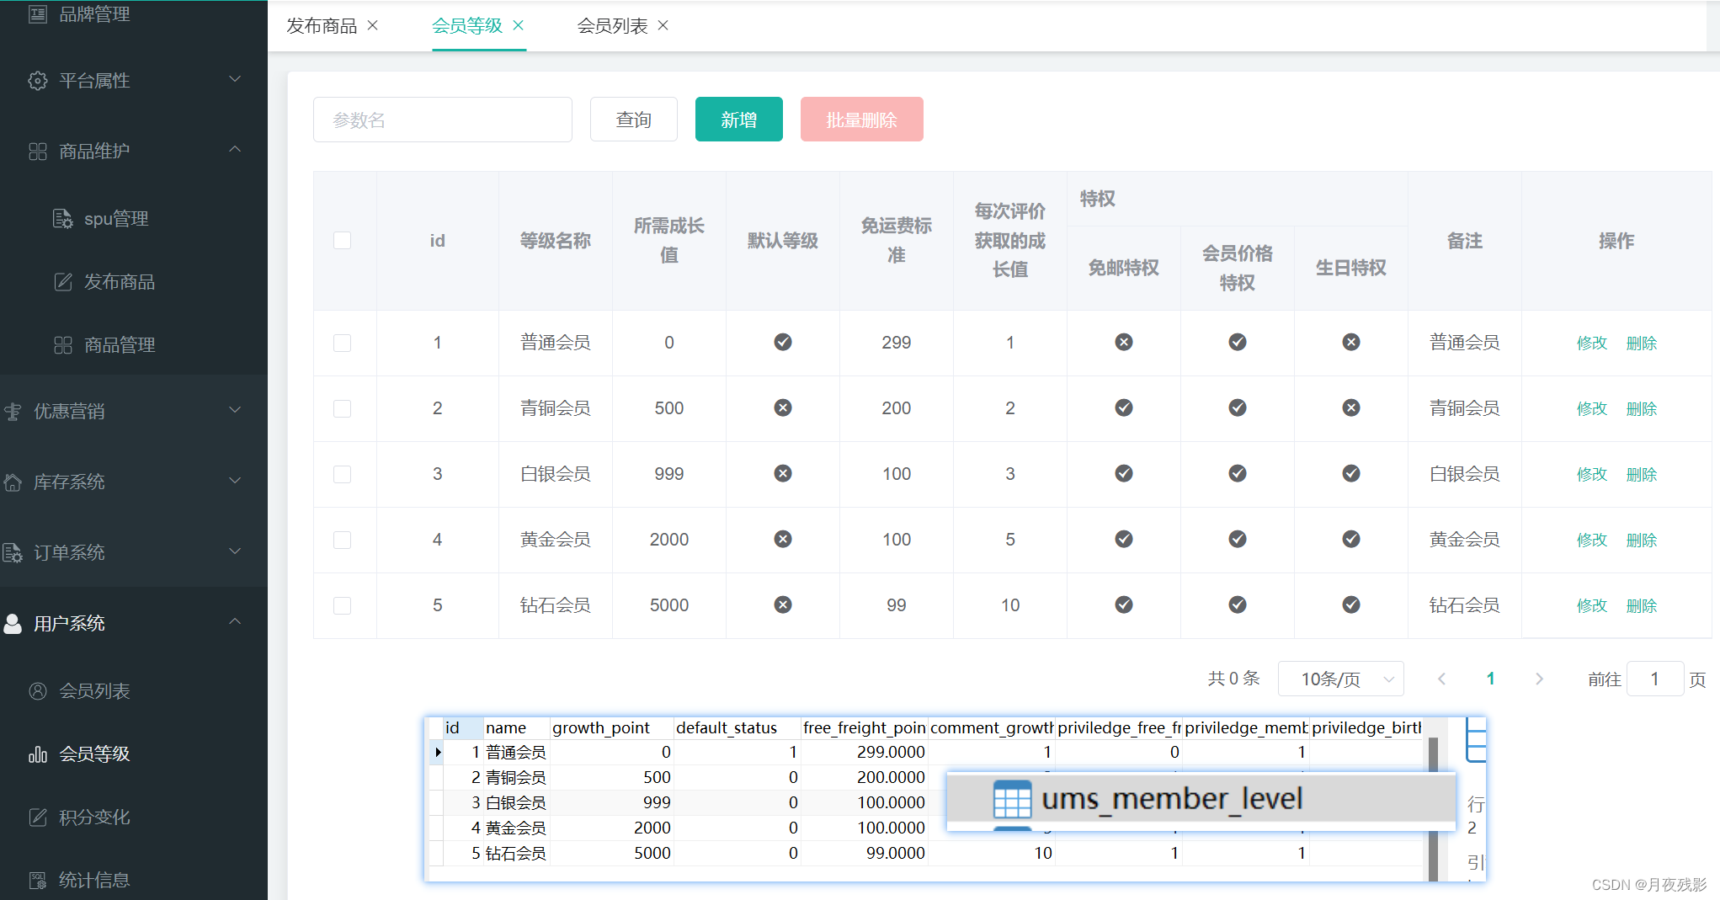1720x900 pixels.
Task: Check the row checkbox for 黄金会员
Action: (x=342, y=540)
